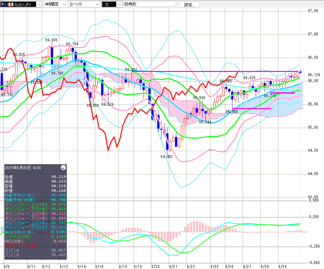Click the 95.368 price label

(231, 111)
